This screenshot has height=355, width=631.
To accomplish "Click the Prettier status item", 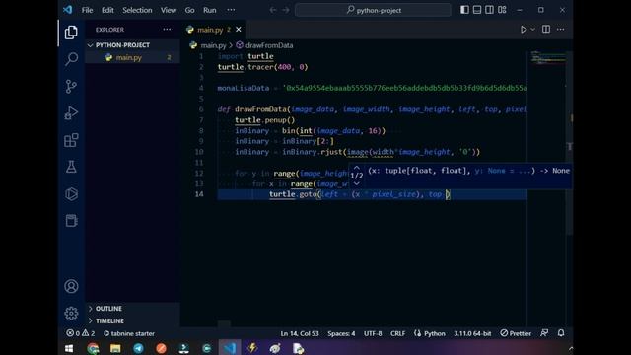I will [x=516, y=333].
